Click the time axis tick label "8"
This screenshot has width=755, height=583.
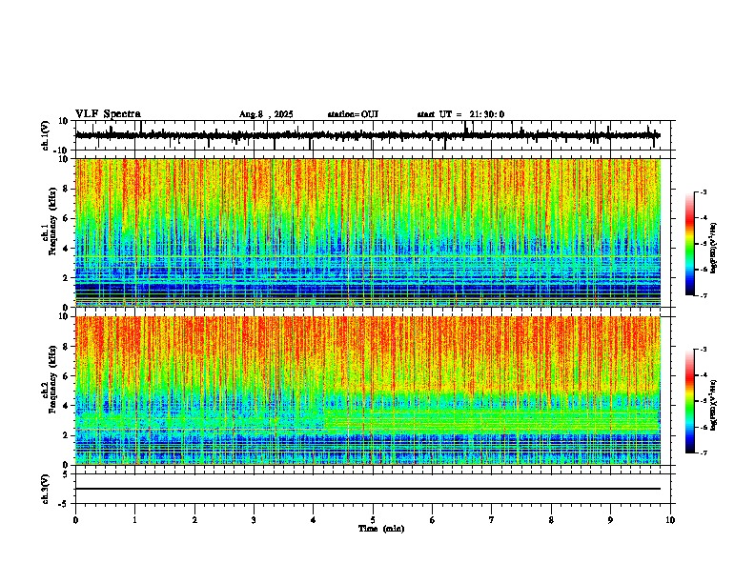[x=551, y=520]
